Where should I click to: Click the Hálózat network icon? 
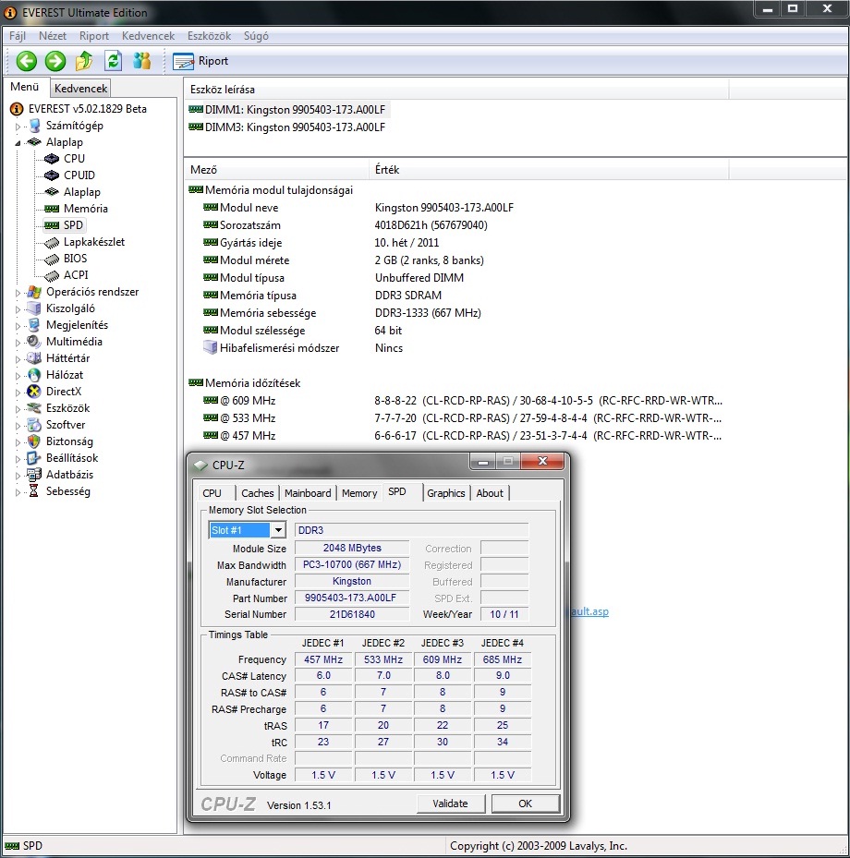pos(34,375)
